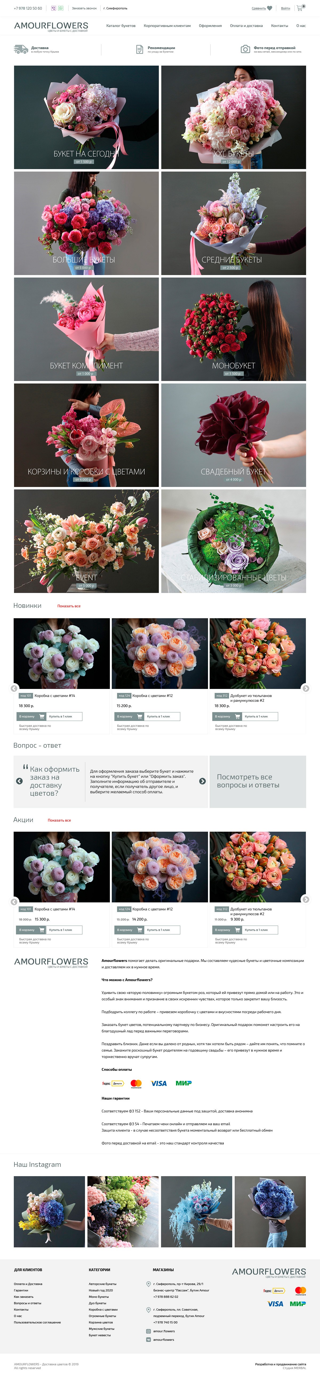Click the camera icon for Фото перед отправкой

pos(245,49)
